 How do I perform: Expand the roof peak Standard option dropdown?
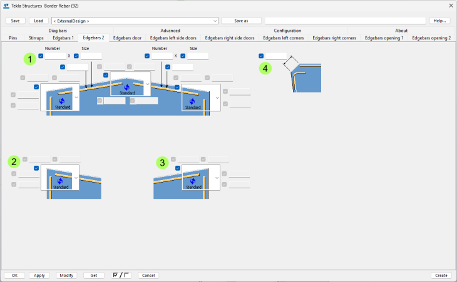pyautogui.click(x=147, y=83)
